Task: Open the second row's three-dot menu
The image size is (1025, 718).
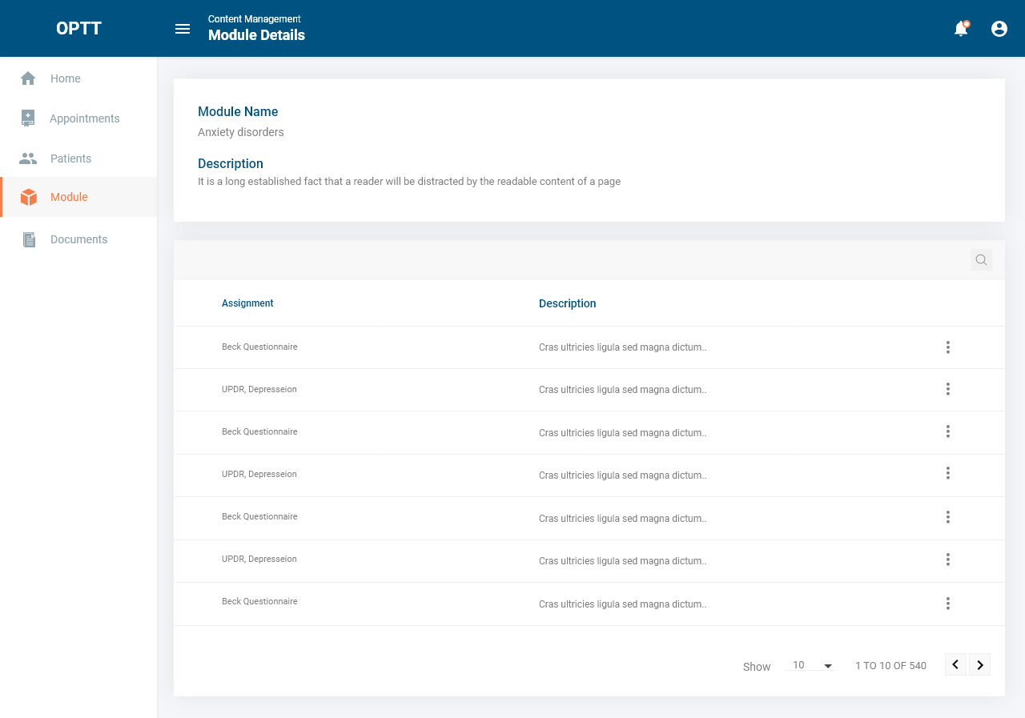Action: [x=947, y=389]
